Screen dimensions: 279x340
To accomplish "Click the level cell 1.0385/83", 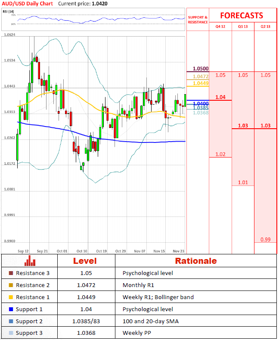I will [86, 321].
